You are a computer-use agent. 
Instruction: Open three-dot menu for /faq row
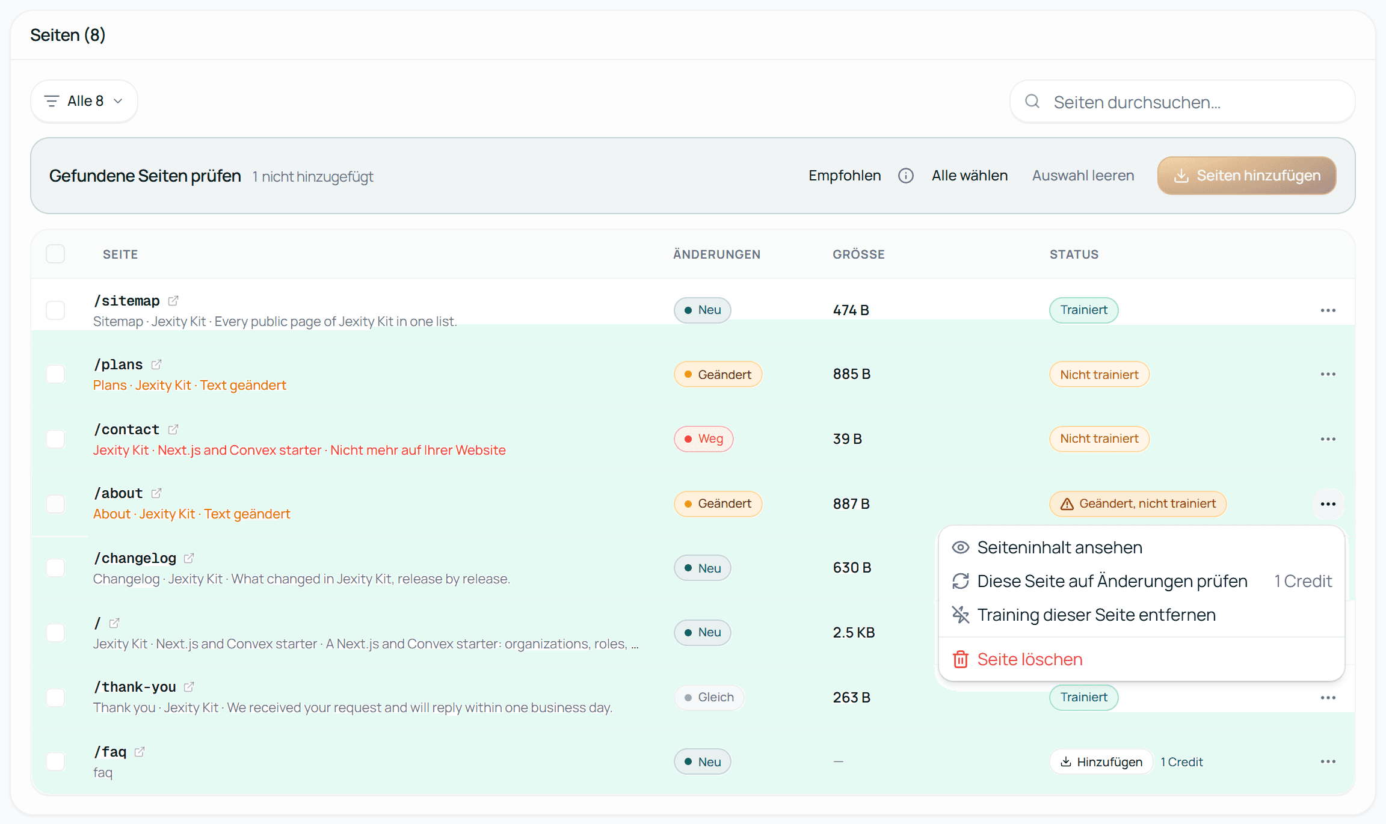(x=1328, y=761)
